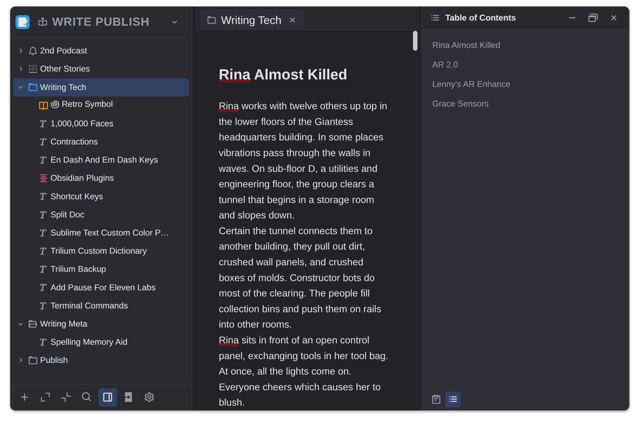
Task: Click the folder icon in Writing Tech tab
Action: [x=212, y=20]
